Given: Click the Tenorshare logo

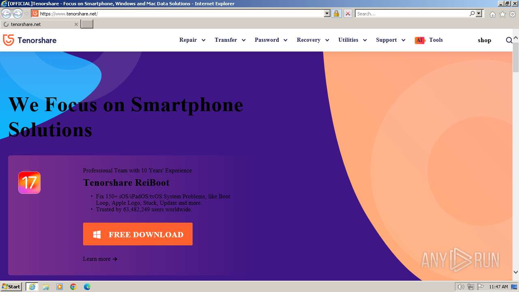Looking at the screenshot, I should point(30,40).
